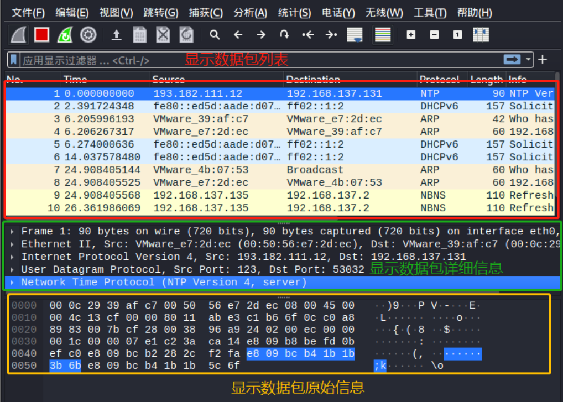The height and width of the screenshot is (402, 563).
Task: Start capture with the shark fin icon
Action: [18, 35]
